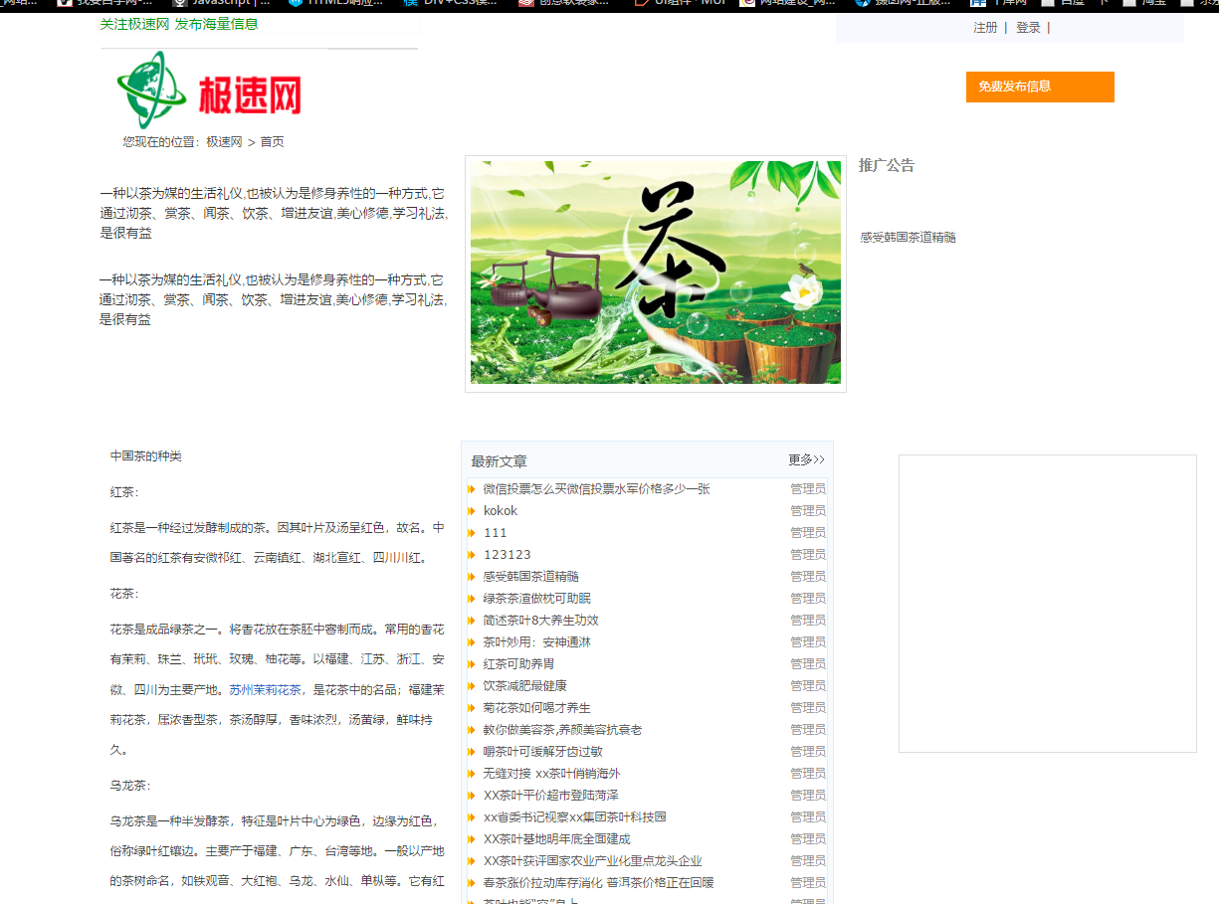The image size is (1219, 904).
Task: Click arrow bullet beside 红茶可助养胃
Action: click(472, 664)
